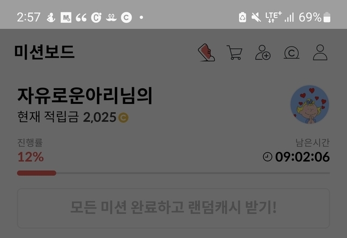347x238 pixels.
Task: Tap the quotation mark notification icon
Action: [x=81, y=17]
